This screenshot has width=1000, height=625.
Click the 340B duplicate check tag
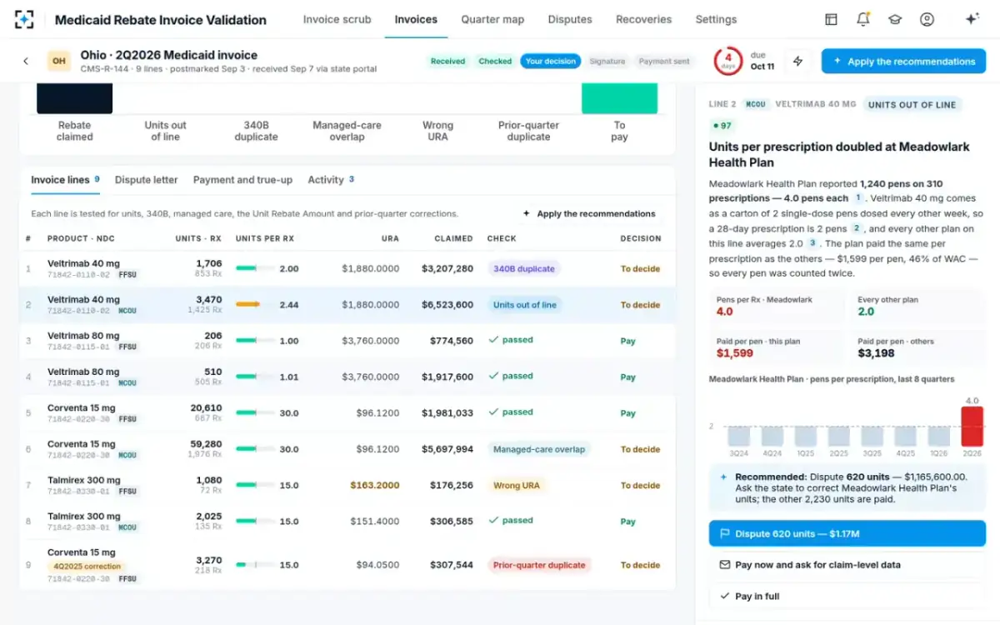click(524, 268)
